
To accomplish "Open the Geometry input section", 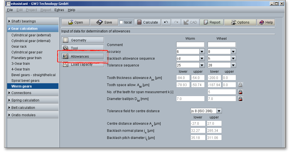I will [x=83, y=40].
